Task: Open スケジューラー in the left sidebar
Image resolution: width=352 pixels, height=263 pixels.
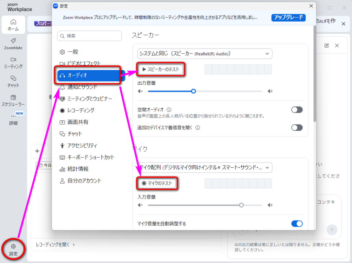Action: click(13, 100)
